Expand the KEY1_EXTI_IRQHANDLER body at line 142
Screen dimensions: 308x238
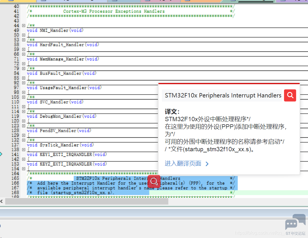tap(24, 159)
